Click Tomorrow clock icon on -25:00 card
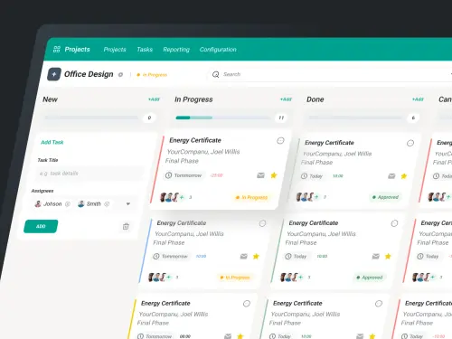This screenshot has height=339, width=452. 168,175
